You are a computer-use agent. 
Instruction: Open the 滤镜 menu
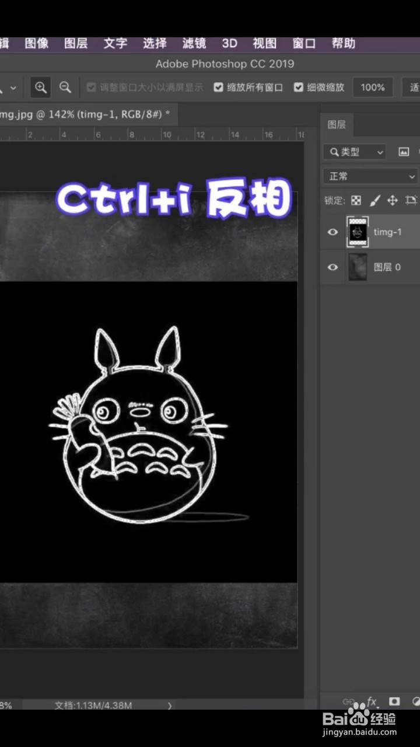(194, 43)
